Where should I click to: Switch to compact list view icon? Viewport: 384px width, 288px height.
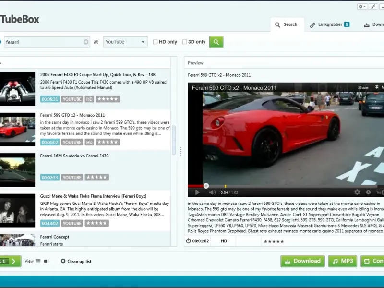38,261
